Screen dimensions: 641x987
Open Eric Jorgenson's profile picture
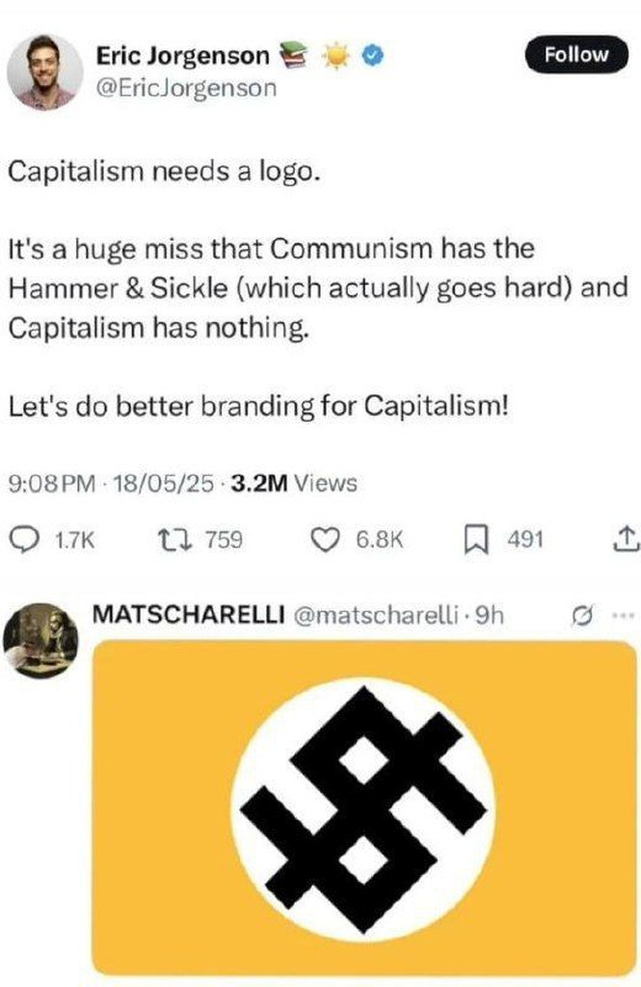pos(44,72)
